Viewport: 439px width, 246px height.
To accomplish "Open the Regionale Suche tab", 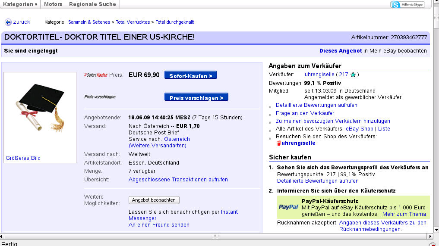I will point(92,4).
